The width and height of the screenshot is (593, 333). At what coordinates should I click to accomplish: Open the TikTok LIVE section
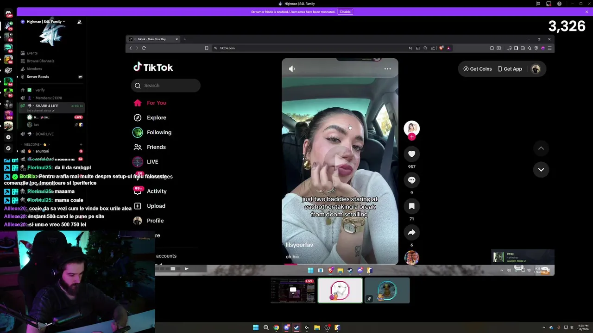click(146, 162)
